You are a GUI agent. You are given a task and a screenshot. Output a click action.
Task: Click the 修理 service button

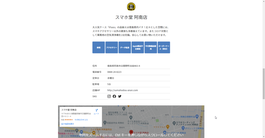(x=99, y=47)
